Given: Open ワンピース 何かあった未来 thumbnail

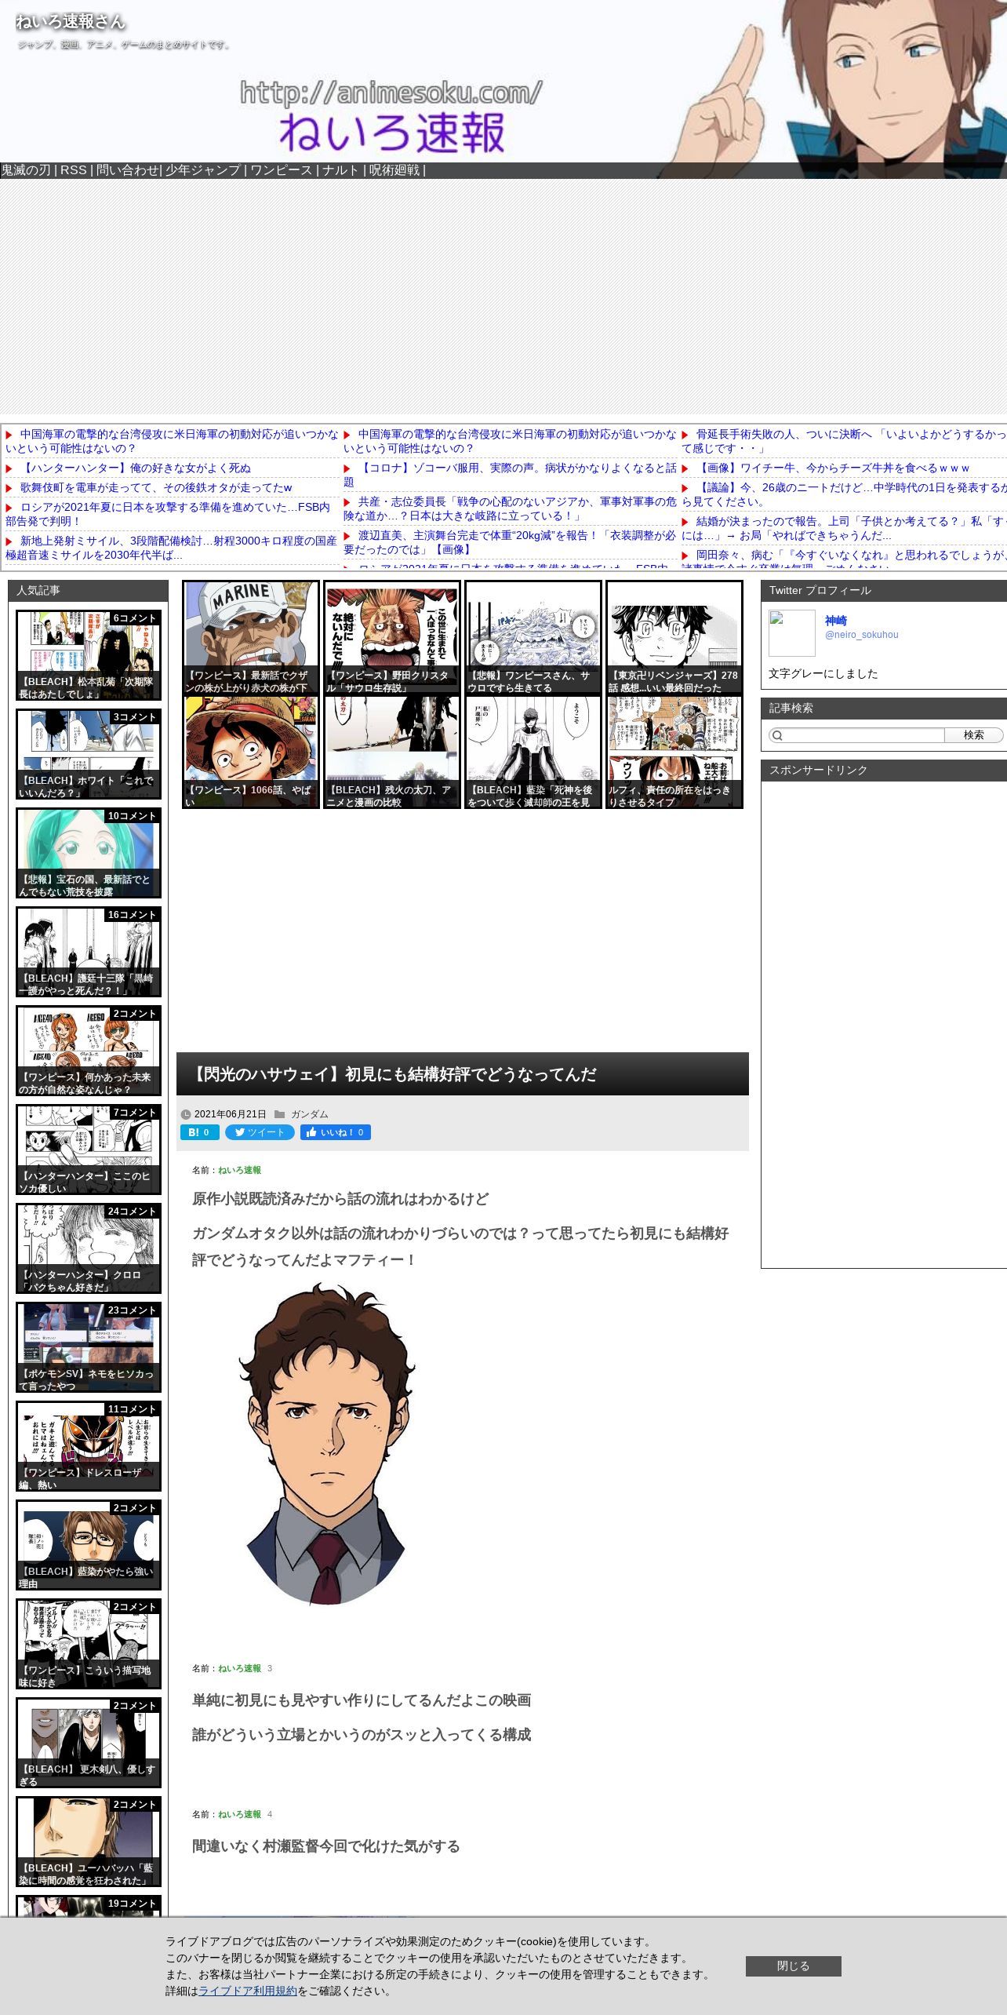Looking at the screenshot, I should coord(89,1051).
